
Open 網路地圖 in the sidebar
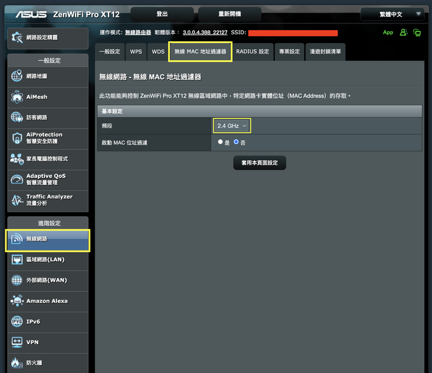pyautogui.click(x=37, y=76)
